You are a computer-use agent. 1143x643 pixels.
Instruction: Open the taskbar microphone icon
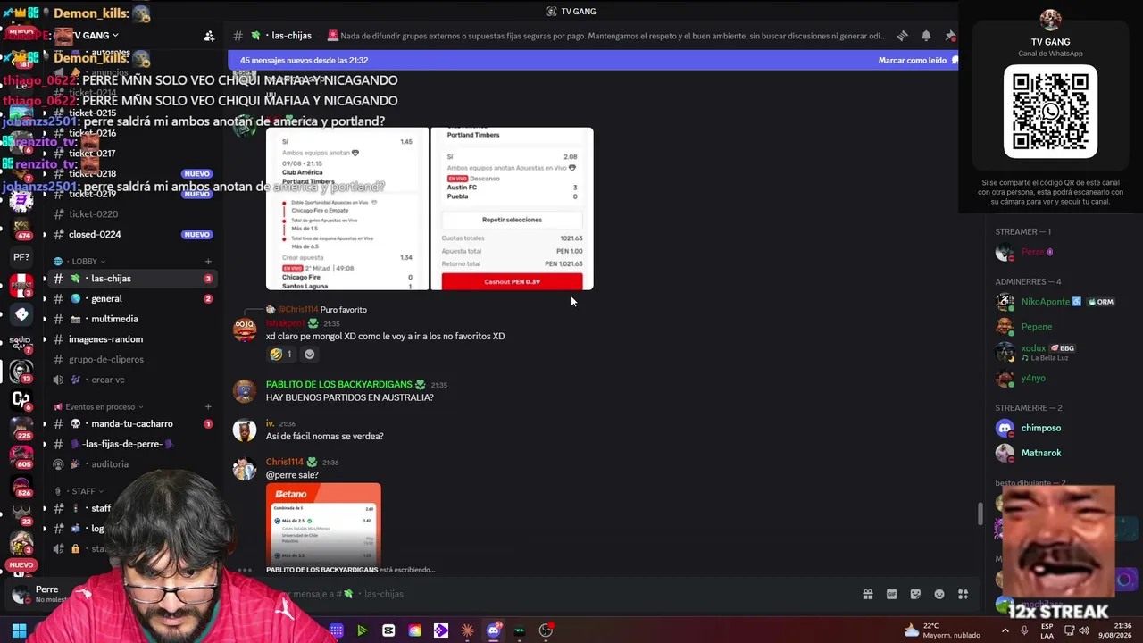[x=1024, y=630]
